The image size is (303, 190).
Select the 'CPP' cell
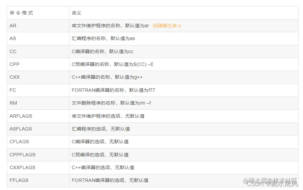coord(38,65)
